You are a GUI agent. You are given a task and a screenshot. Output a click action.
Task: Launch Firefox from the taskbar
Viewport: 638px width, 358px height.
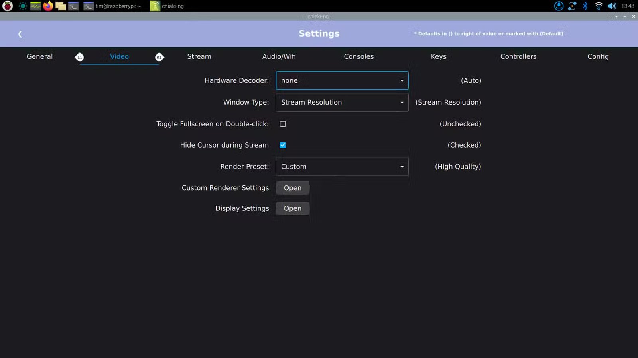tap(48, 6)
